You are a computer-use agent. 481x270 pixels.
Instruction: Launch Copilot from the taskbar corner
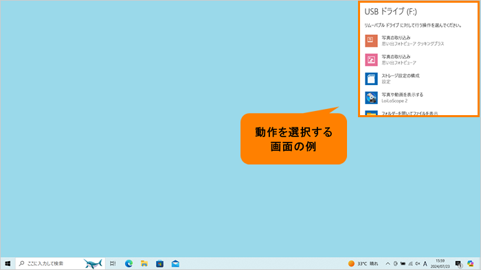pos(470,263)
